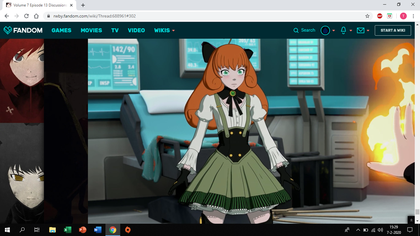Viewport: 420px width, 236px height.
Task: Reload the page
Action: click(26, 16)
